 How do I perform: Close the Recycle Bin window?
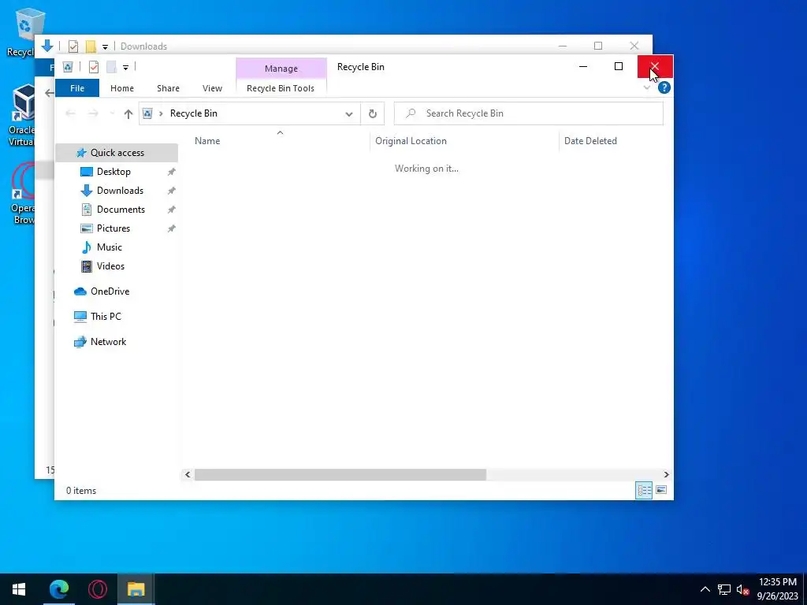[x=655, y=66]
